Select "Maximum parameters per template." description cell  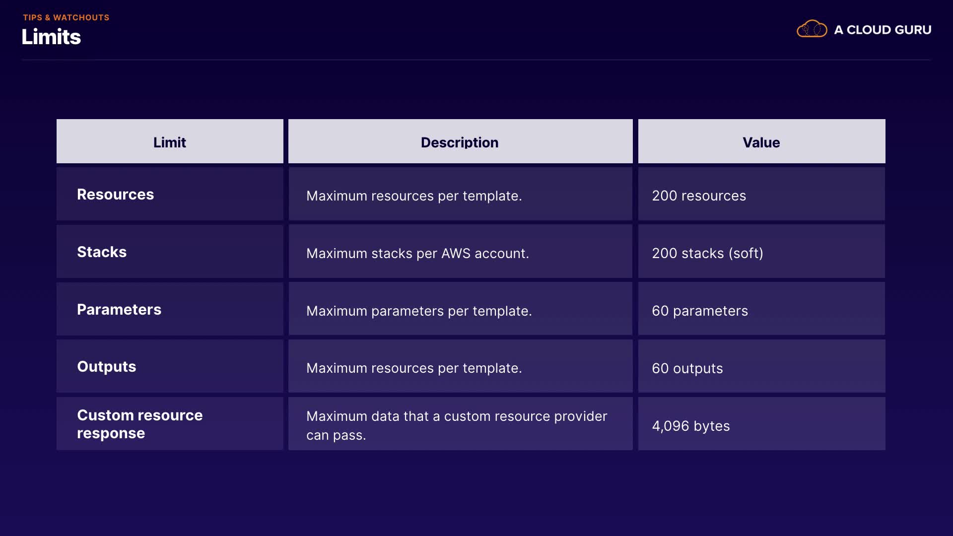coord(419,311)
